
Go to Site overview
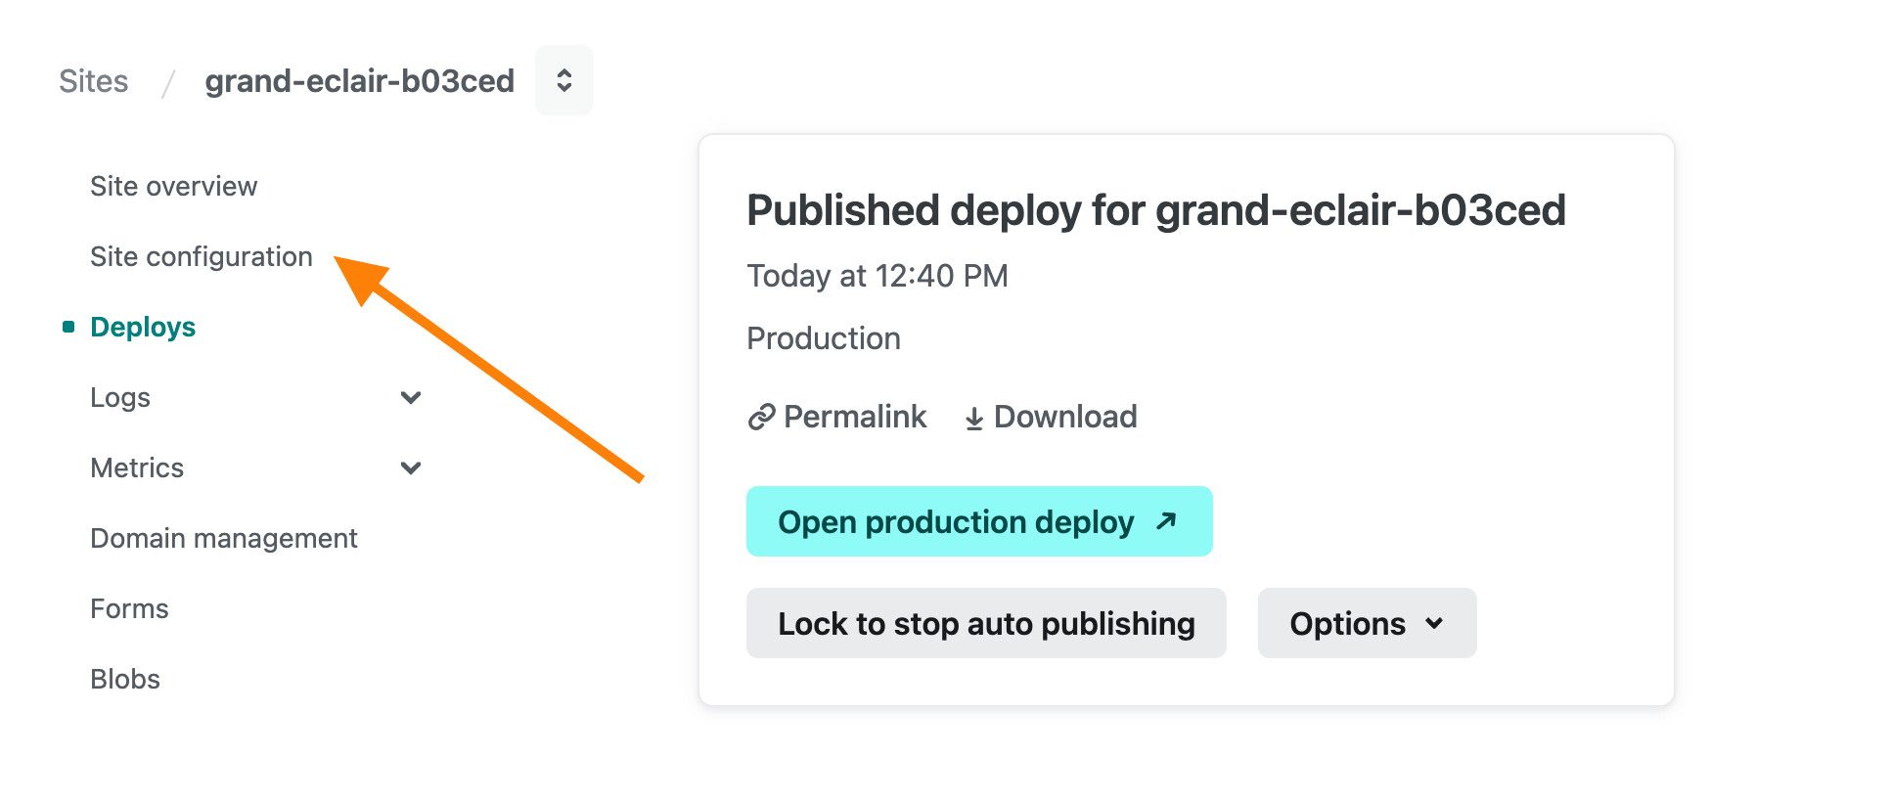[x=173, y=187]
